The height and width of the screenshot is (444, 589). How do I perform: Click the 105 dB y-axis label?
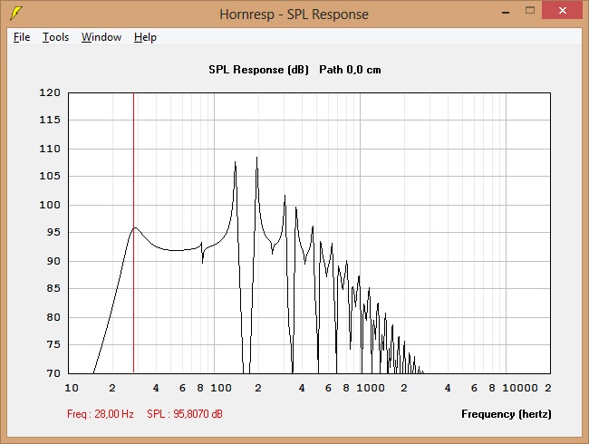(50, 176)
